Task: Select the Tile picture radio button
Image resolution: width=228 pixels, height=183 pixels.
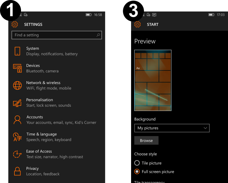Action: pyautogui.click(x=137, y=163)
